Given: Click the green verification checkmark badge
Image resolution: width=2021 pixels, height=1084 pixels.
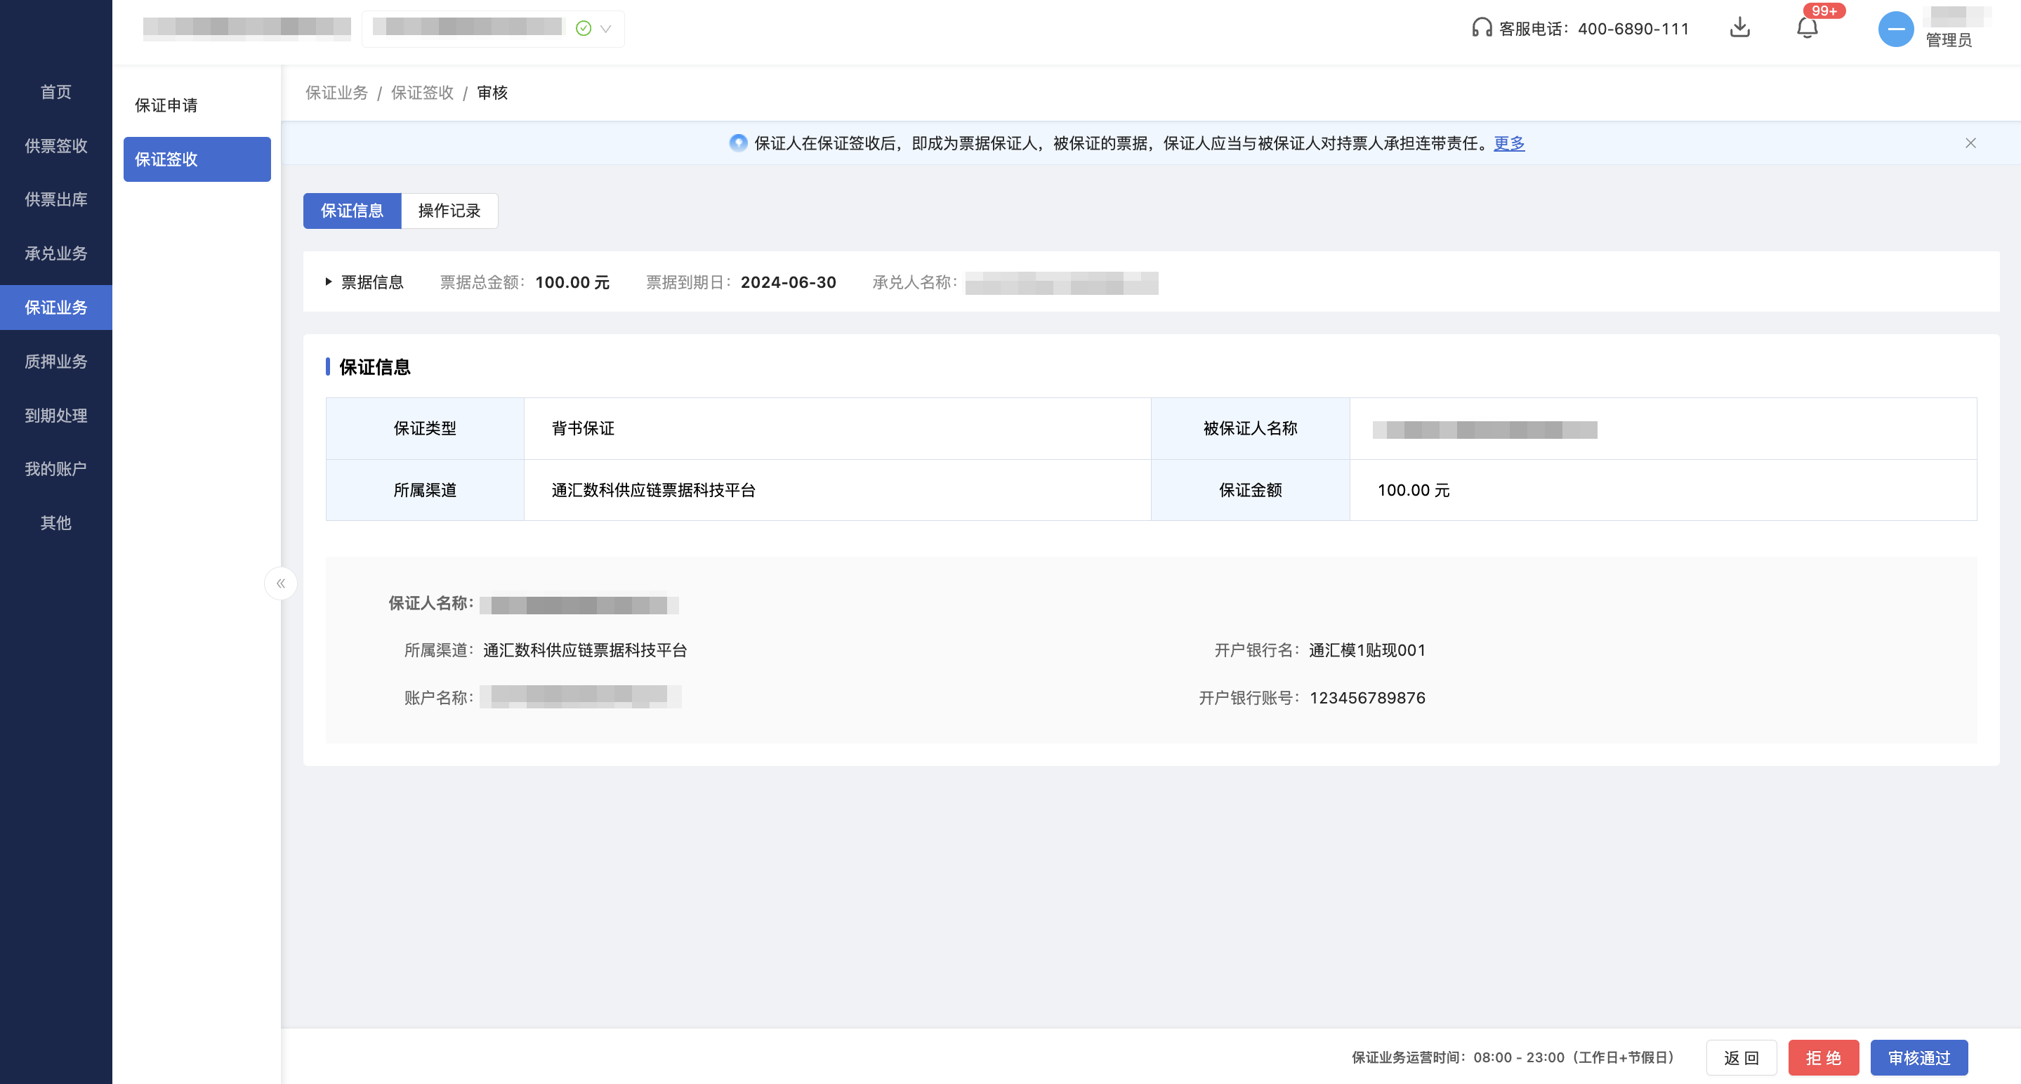Looking at the screenshot, I should coord(582,27).
